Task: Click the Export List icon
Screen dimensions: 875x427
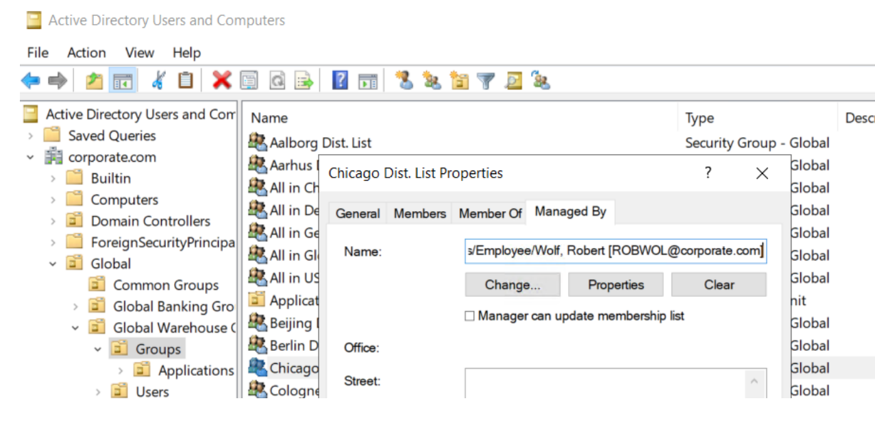Action: [x=304, y=81]
